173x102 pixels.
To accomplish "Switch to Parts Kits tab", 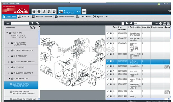I will [x=24, y=17].
